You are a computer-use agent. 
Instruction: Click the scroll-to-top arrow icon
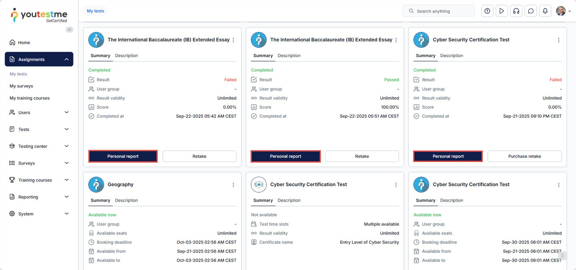point(562,256)
